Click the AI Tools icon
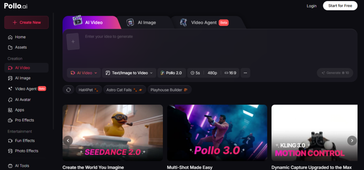The width and height of the screenshot is (364, 170). [x=10, y=166]
